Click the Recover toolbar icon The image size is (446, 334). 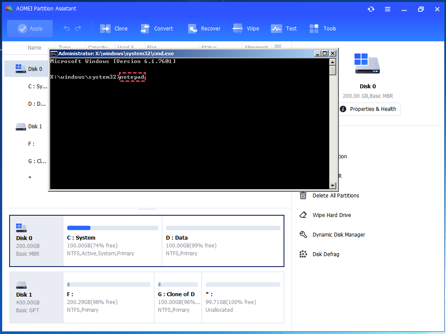pos(193,29)
